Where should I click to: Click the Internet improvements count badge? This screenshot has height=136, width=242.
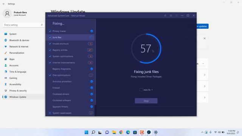(90, 63)
